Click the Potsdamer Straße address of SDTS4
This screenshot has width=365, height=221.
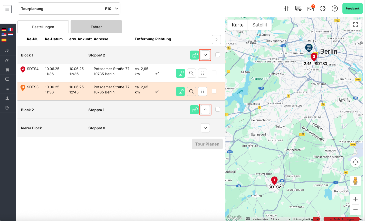click(112, 71)
